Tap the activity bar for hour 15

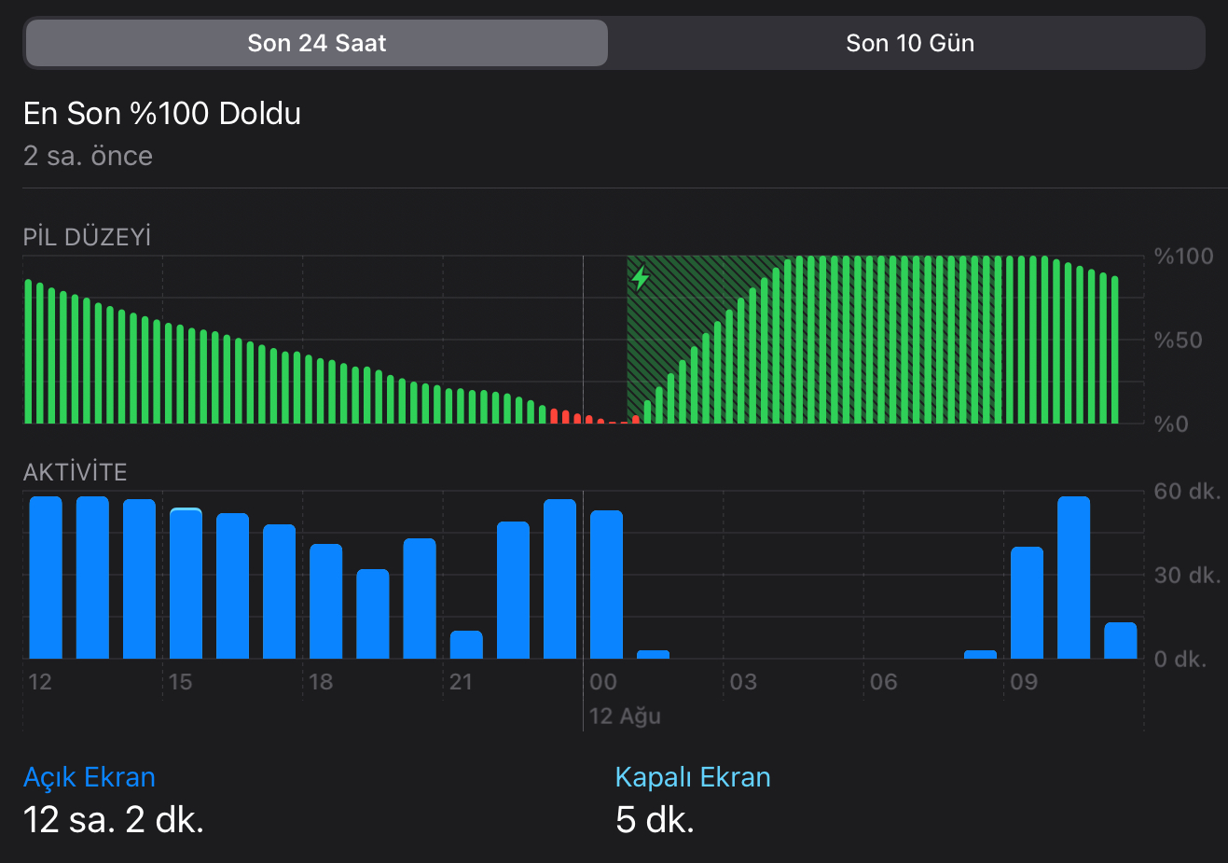coord(186,583)
